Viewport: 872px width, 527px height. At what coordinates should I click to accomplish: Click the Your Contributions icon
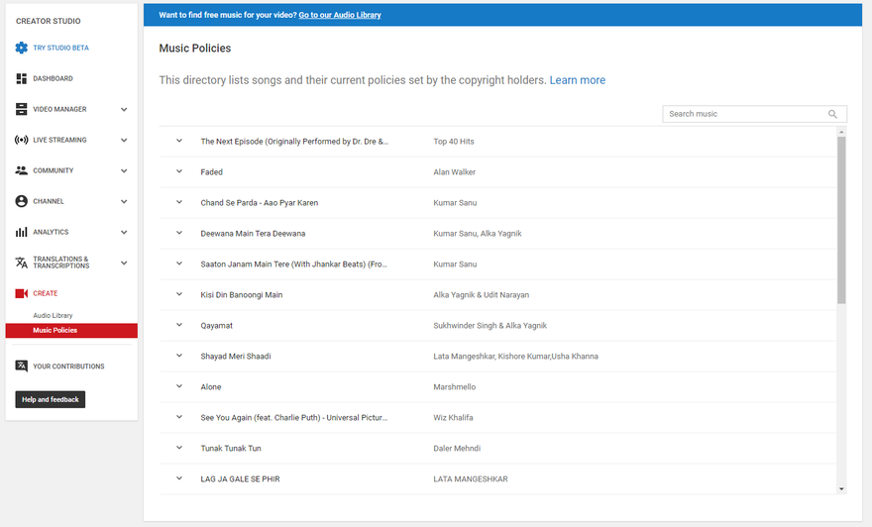22,366
